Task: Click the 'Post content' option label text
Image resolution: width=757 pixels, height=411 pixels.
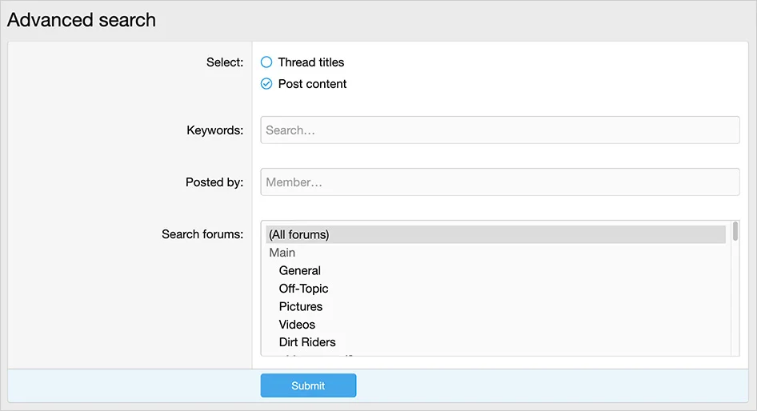Action: 312,84
